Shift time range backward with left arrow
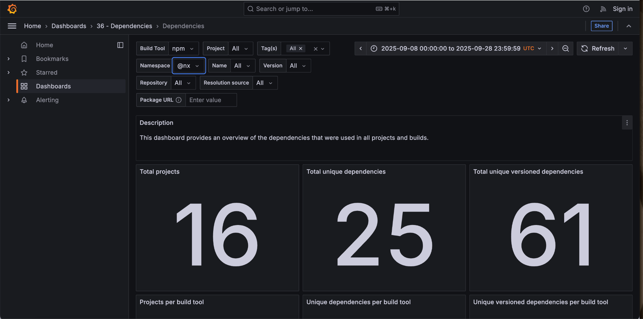The image size is (643, 319). (x=360, y=49)
